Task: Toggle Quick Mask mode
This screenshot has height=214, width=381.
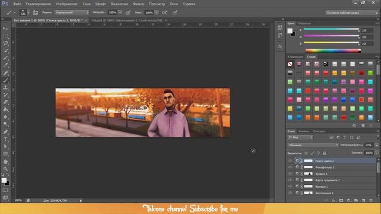Action: [x=5, y=190]
